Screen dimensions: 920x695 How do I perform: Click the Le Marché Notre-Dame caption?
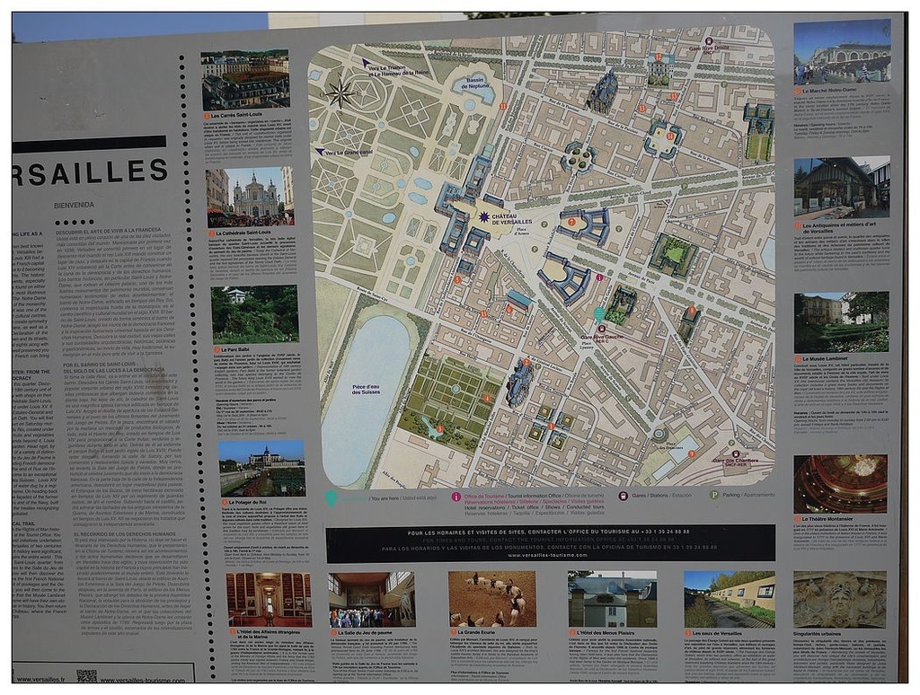tap(827, 92)
